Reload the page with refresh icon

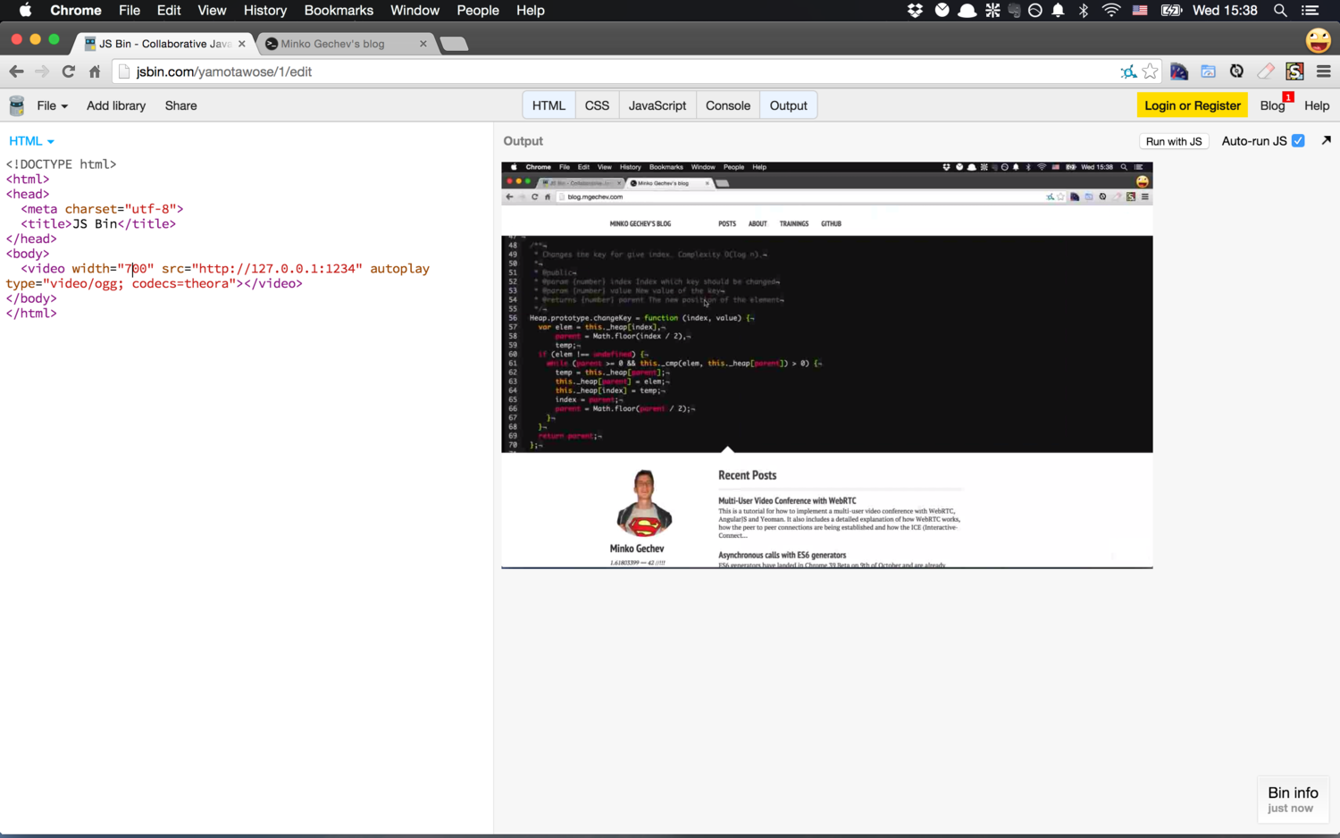69,71
